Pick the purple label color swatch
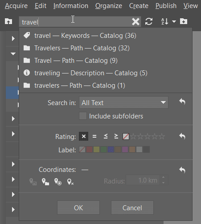The image size is (201, 224). pos(125,150)
